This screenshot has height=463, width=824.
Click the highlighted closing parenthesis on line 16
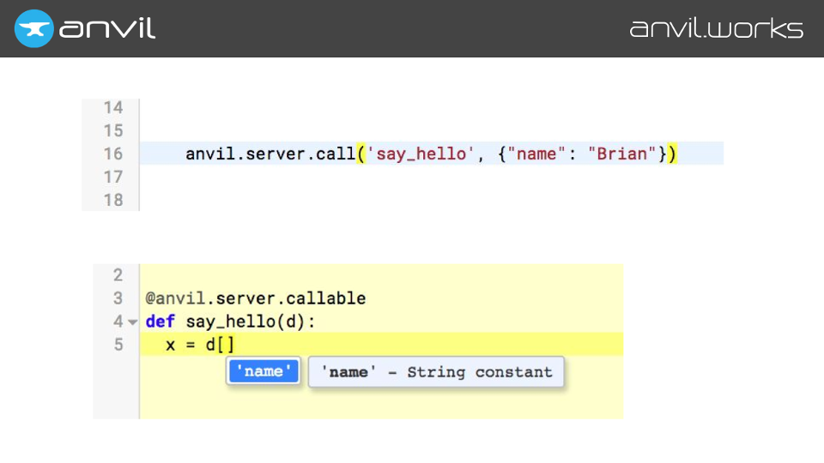[x=673, y=154]
